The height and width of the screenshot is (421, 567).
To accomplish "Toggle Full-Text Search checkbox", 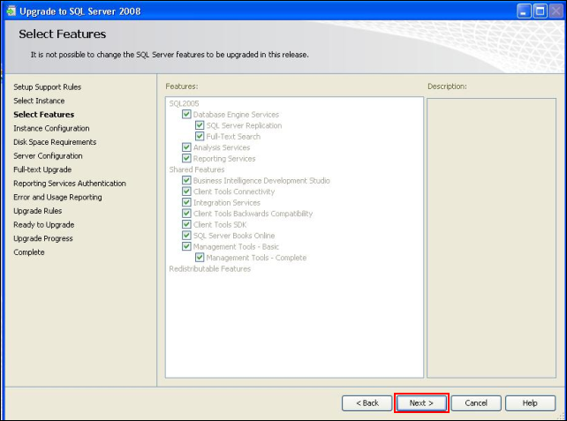I will [200, 136].
